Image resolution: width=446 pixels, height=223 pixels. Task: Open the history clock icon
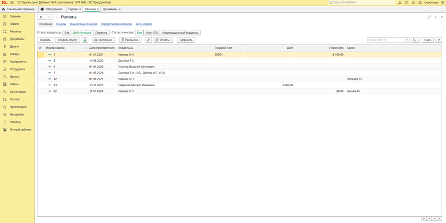click(x=406, y=3)
